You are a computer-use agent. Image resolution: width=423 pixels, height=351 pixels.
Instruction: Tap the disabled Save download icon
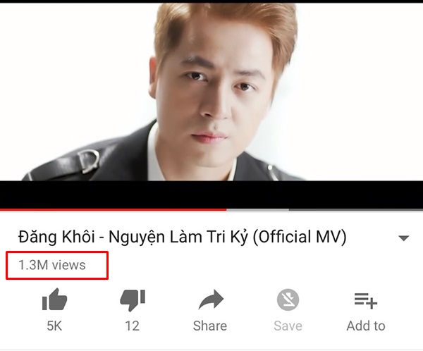tap(288, 300)
